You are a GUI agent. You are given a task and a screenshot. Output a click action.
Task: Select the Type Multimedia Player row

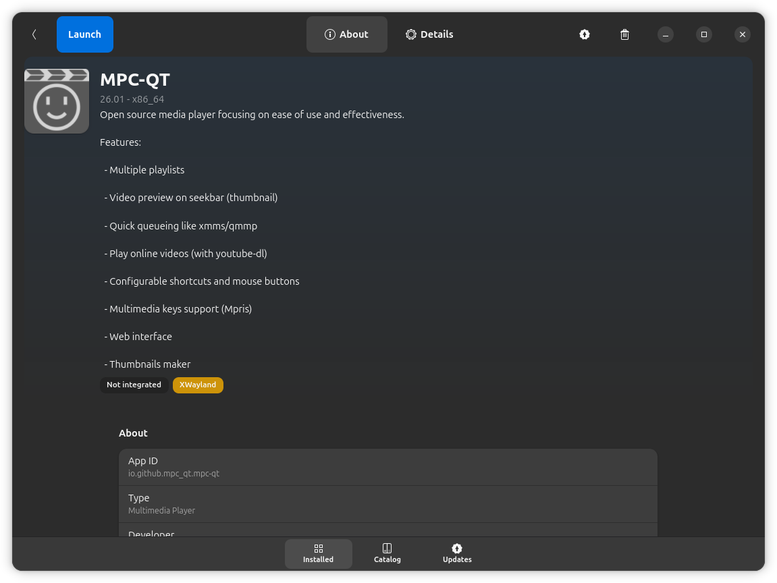pos(387,503)
